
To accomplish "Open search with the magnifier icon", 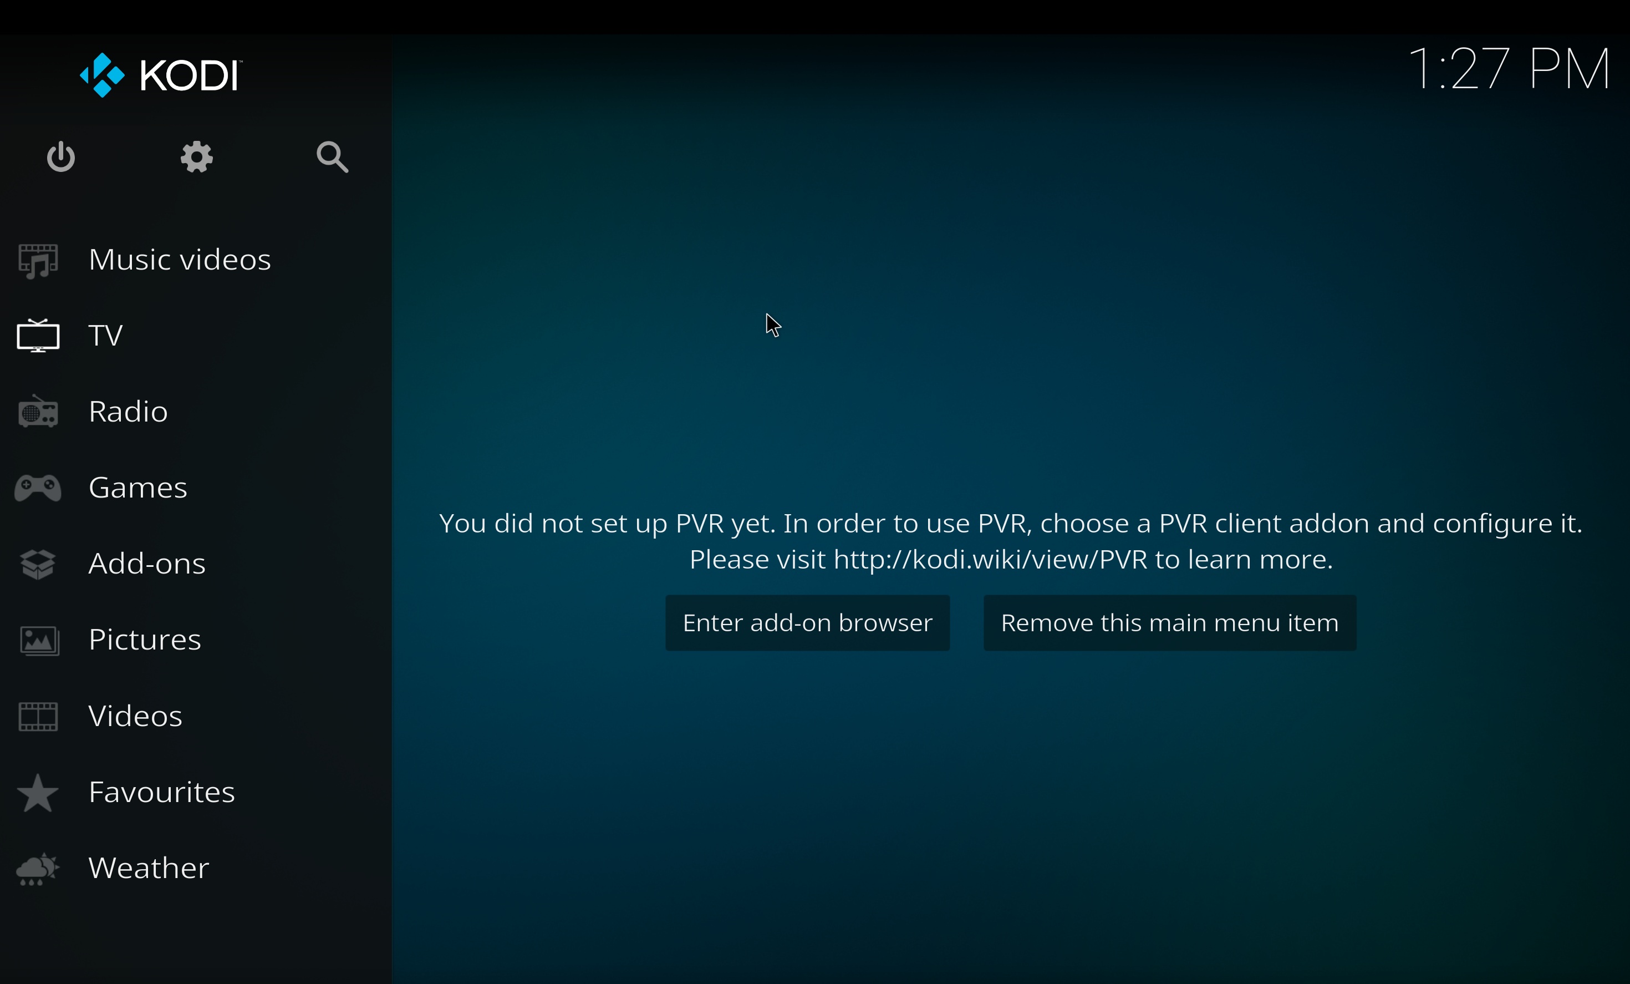I will coord(332,157).
